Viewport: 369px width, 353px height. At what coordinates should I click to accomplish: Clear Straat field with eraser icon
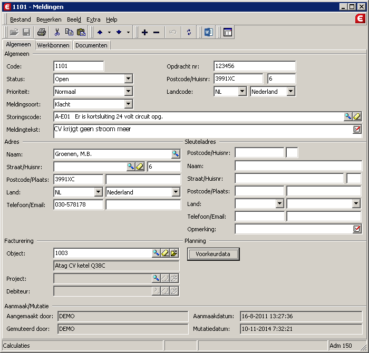(140, 166)
